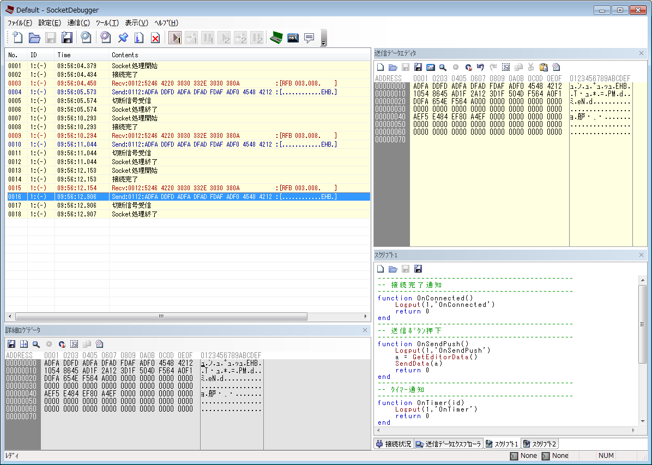652x465 pixels.
Task: Click the paste clipboard icon in the send data editor
Action: click(544, 68)
